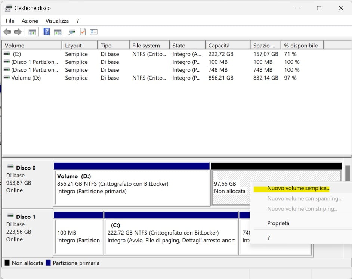Click the checklist view toolbar icon
Screen dimensions: 352x279
click(93, 32)
